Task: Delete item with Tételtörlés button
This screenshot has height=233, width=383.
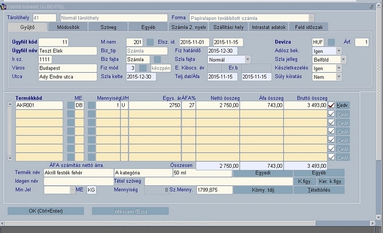Action: pos(319,190)
